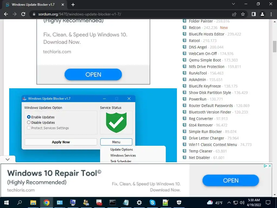The image size is (277, 208).
Task: Click the page vertical scrollbar thumb
Action: pyautogui.click(x=275, y=47)
